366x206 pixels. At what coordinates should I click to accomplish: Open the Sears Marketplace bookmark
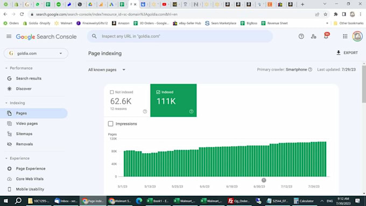(221, 23)
